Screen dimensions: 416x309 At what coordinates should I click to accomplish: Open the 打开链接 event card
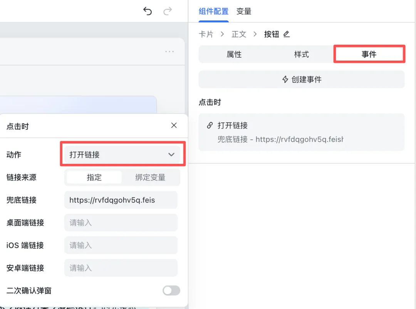pos(302,132)
